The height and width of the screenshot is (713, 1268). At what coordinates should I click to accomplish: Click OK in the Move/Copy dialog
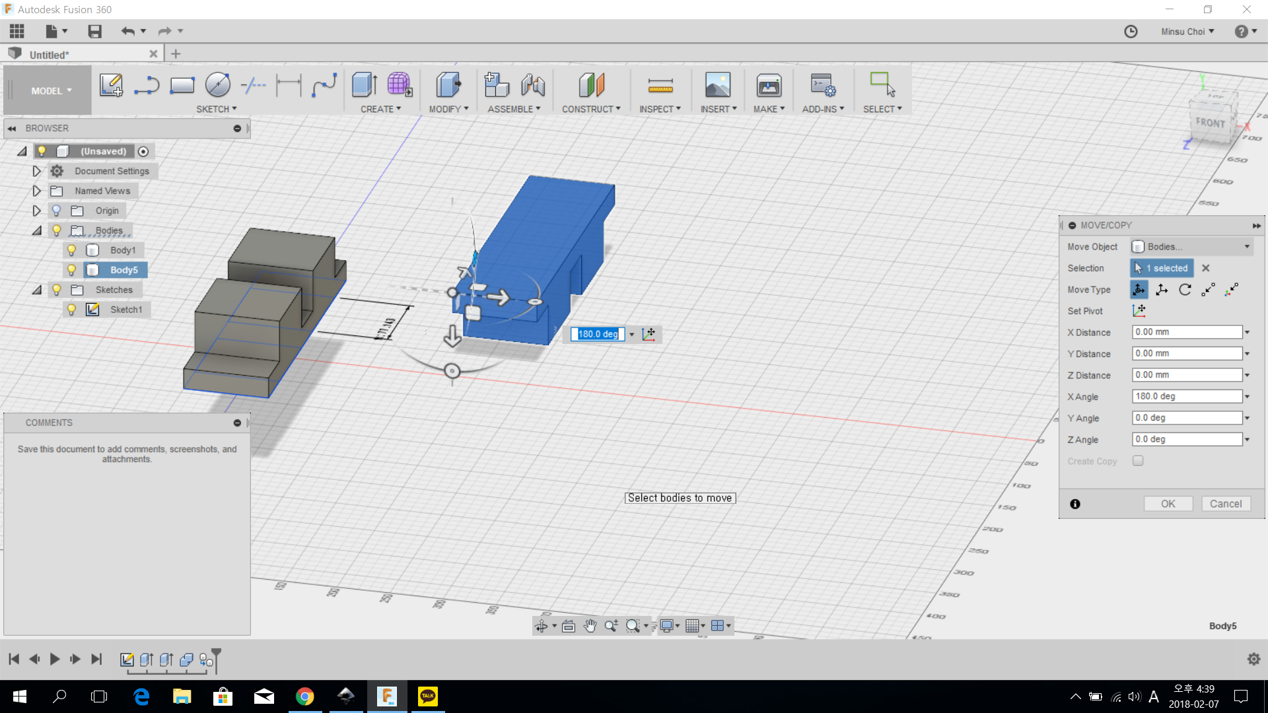coord(1168,504)
